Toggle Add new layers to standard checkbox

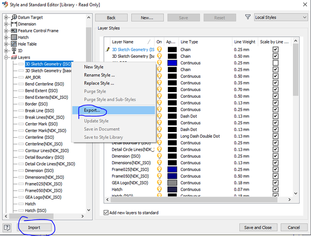click(106, 213)
